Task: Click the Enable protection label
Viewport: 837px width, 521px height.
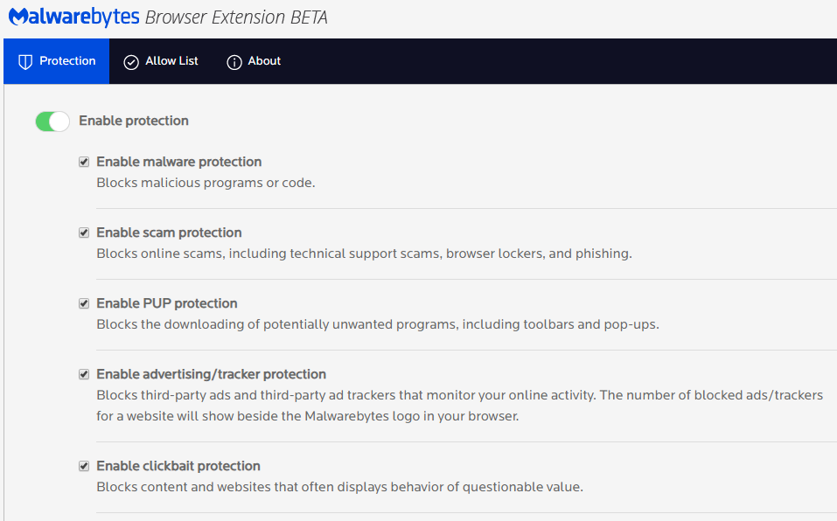Action: (134, 121)
